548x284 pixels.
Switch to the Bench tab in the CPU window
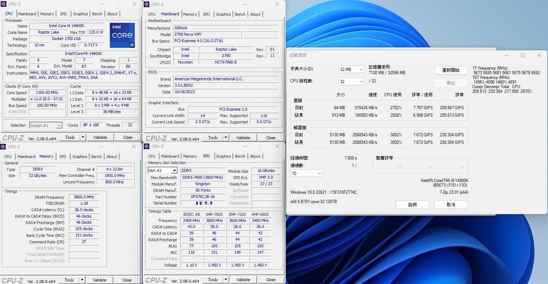tap(97, 14)
